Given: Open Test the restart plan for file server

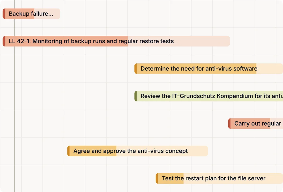Looking at the screenshot, I should [x=219, y=178].
